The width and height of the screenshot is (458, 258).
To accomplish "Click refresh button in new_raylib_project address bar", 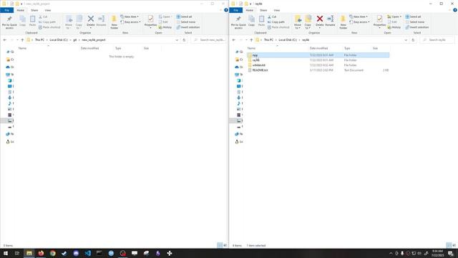I will click(184, 40).
